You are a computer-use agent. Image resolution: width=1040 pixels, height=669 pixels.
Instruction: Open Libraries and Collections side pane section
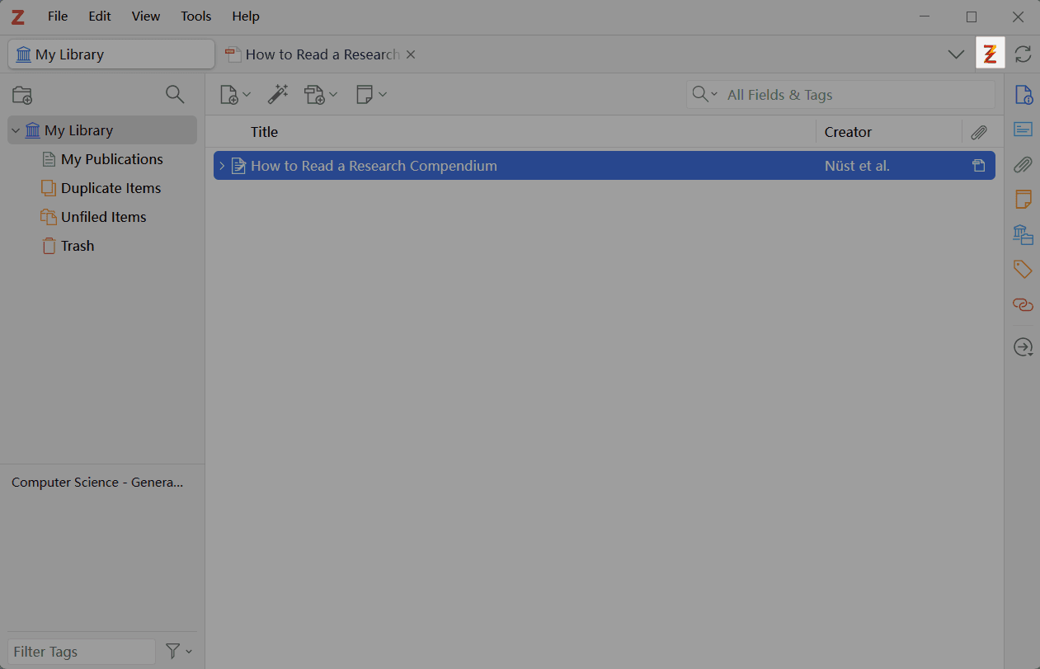(x=1023, y=235)
